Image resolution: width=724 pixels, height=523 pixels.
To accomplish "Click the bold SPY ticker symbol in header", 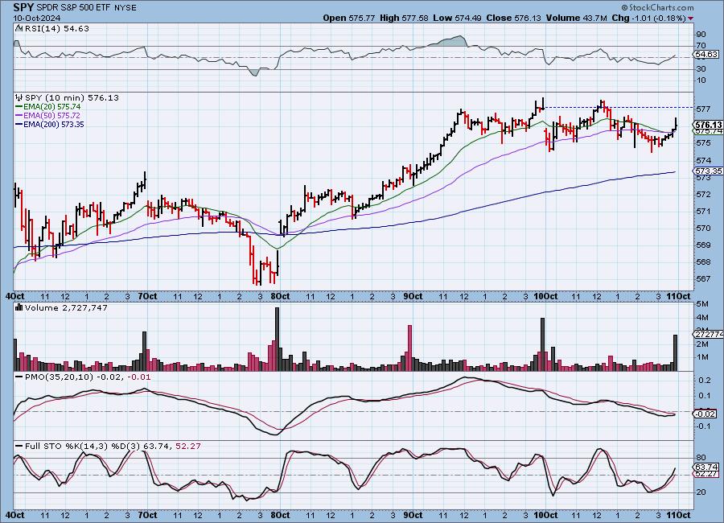I will pyautogui.click(x=23, y=7).
